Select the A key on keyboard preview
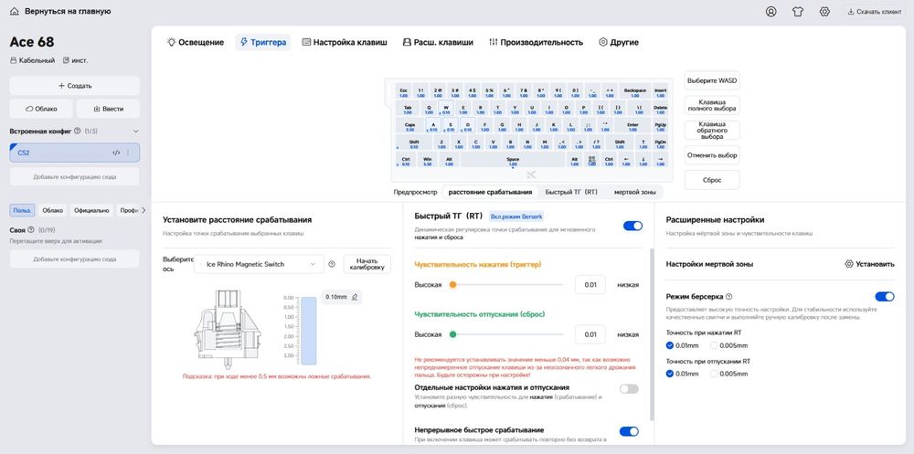Viewport: 914px width, 454px height. point(433,126)
